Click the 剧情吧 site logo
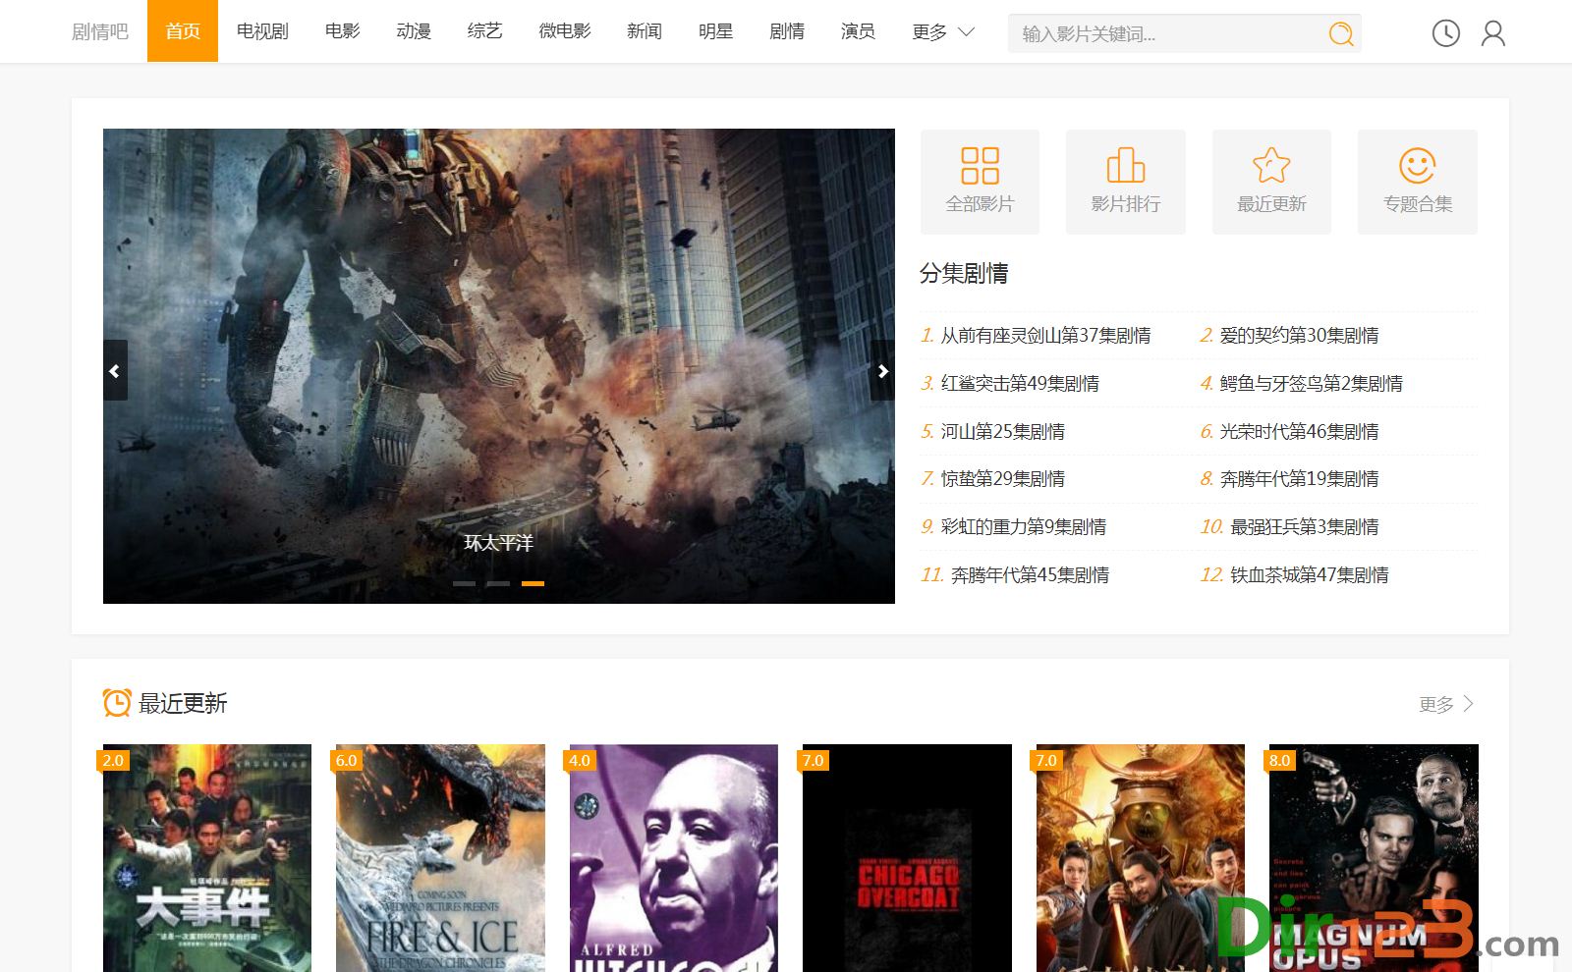This screenshot has height=972, width=1572. click(x=100, y=31)
